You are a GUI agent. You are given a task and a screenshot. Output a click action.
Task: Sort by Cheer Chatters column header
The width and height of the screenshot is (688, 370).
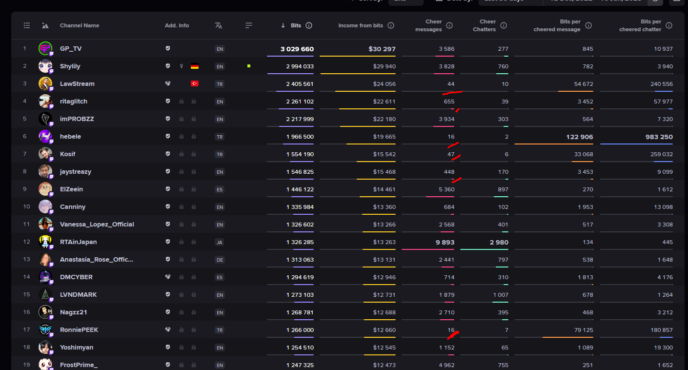pyautogui.click(x=484, y=25)
